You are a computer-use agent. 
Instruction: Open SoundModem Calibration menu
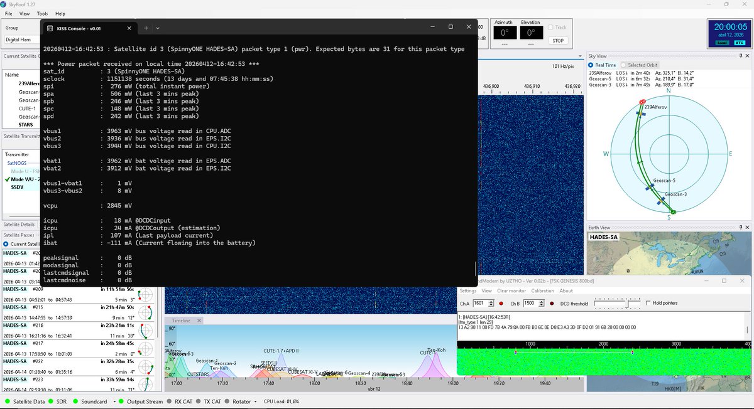click(x=542, y=290)
